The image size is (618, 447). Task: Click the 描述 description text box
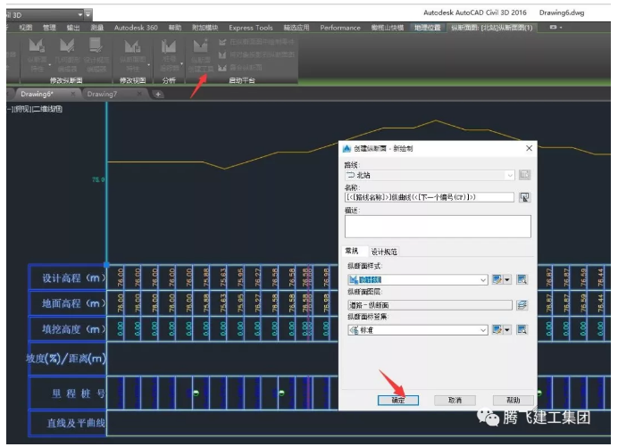(x=438, y=226)
